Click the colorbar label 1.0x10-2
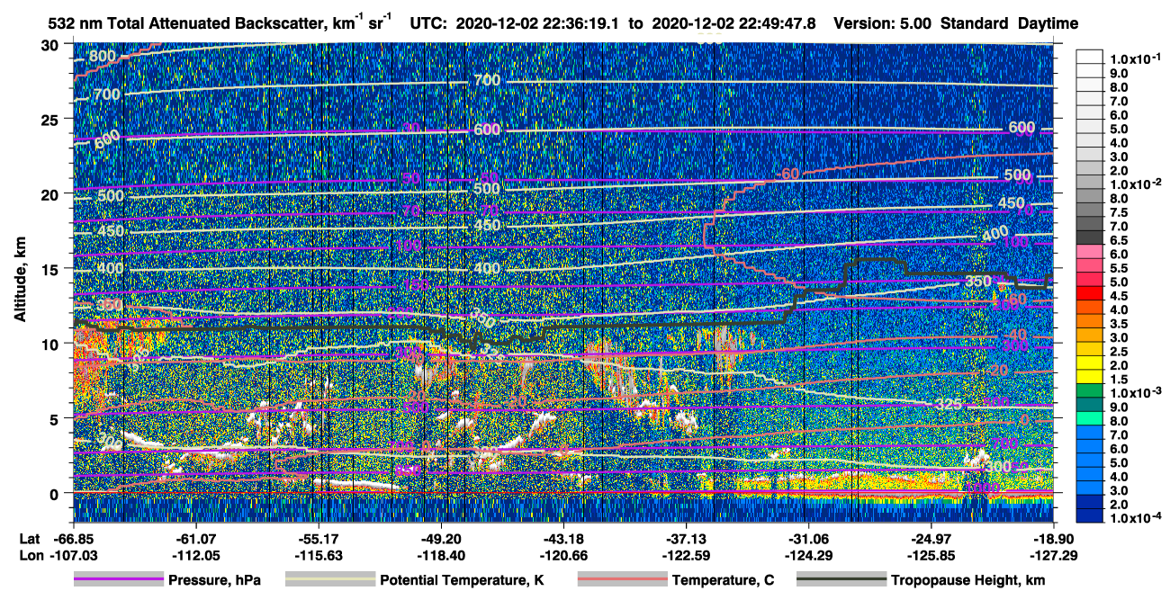 [1137, 184]
